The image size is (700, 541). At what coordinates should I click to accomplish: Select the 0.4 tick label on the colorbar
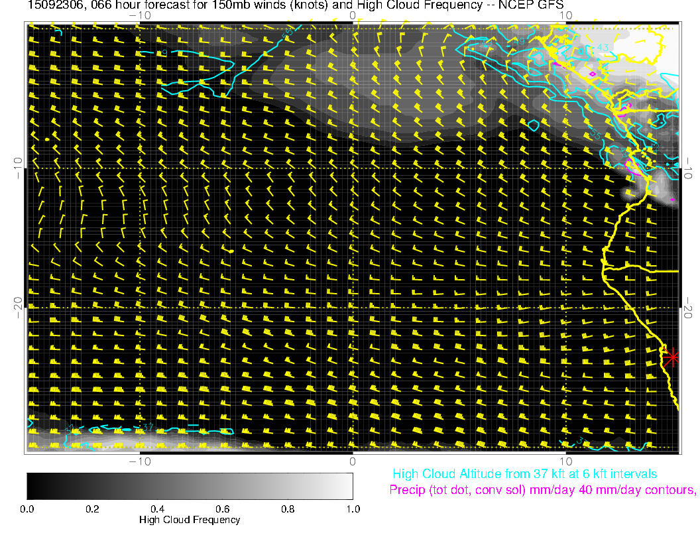tap(157, 509)
